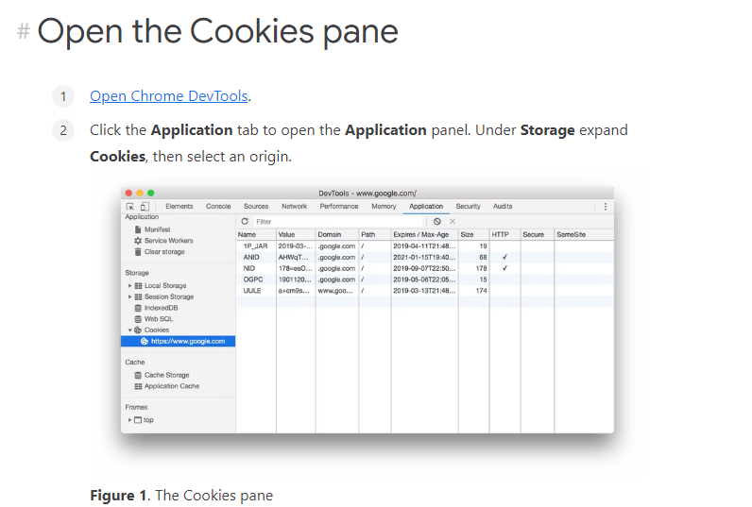Expand the Local Storage tree node
This screenshot has height=507, width=752.
129,286
